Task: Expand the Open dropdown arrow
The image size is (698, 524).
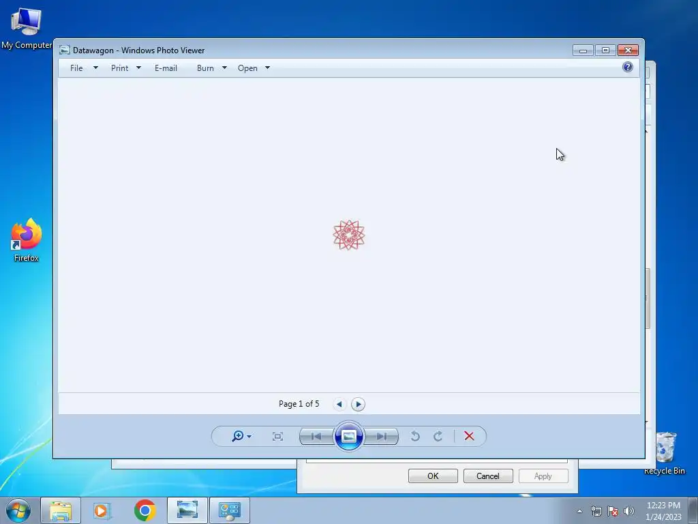Action: [267, 68]
